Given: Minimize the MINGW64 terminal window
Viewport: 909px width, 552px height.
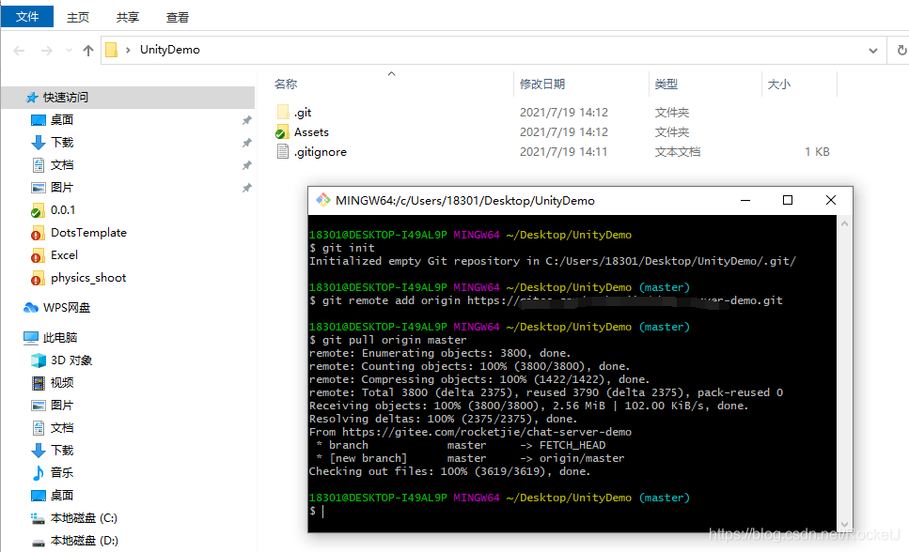Looking at the screenshot, I should (745, 200).
